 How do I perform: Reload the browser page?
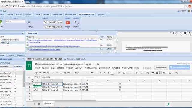[7, 6]
